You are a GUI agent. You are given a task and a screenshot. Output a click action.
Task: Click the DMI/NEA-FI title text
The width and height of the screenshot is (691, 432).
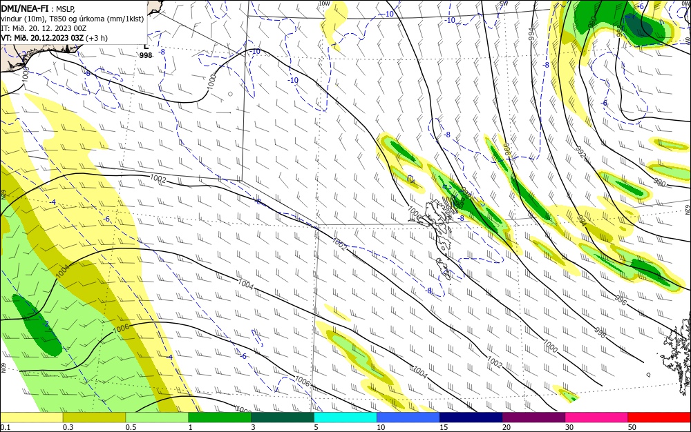pyautogui.click(x=25, y=8)
